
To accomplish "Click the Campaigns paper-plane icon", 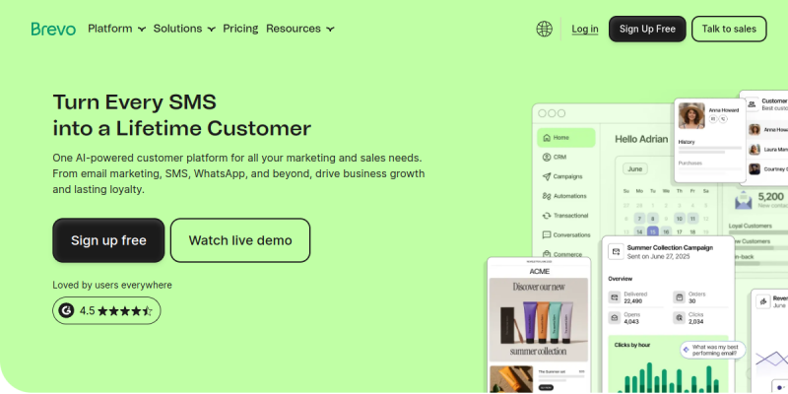I will [x=547, y=176].
